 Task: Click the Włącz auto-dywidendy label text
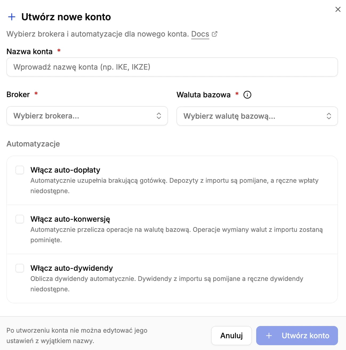click(x=72, y=268)
